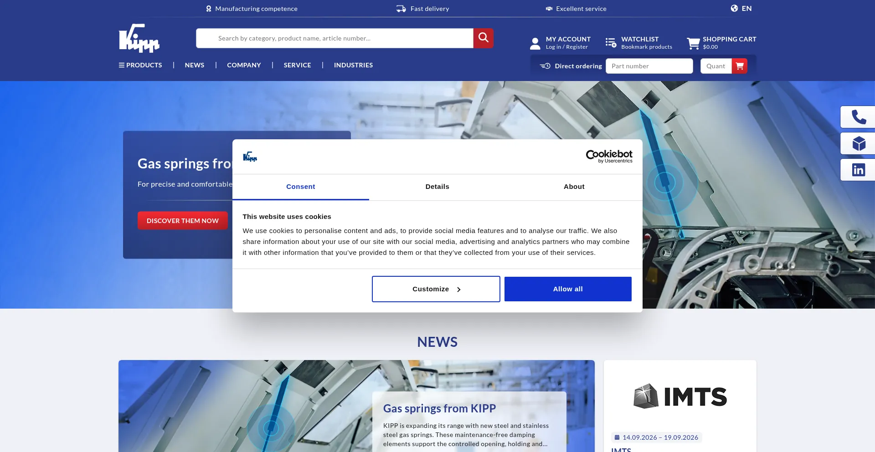This screenshot has height=452, width=875.
Task: Click the Fast delivery truck icon
Action: point(401,9)
